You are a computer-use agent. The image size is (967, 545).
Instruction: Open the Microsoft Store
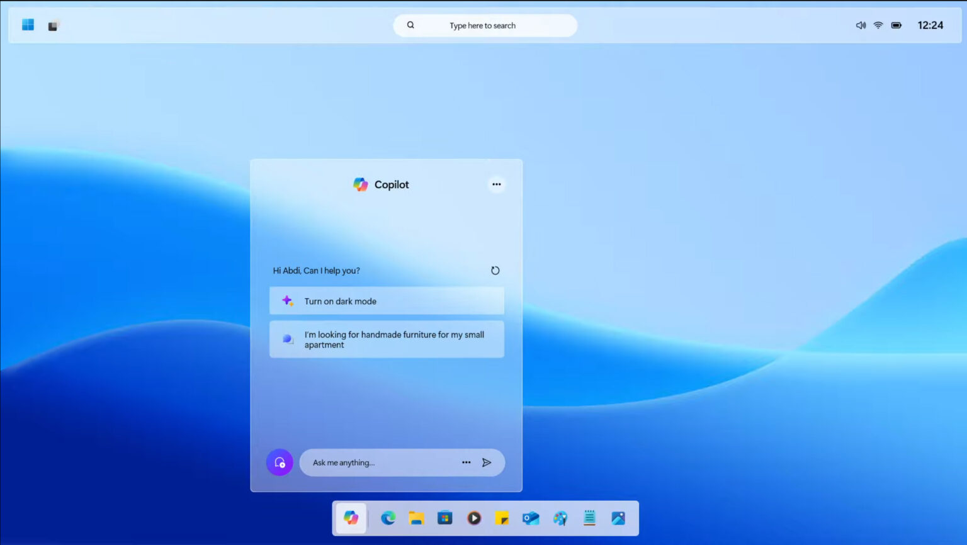445,518
